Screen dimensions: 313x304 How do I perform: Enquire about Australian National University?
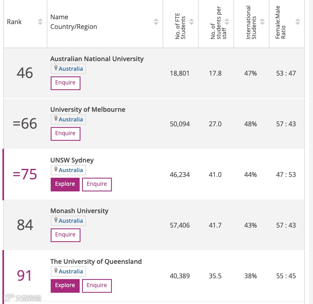65,83
